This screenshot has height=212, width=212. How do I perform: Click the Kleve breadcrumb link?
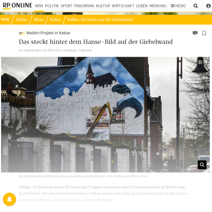pyautogui.click(x=39, y=20)
